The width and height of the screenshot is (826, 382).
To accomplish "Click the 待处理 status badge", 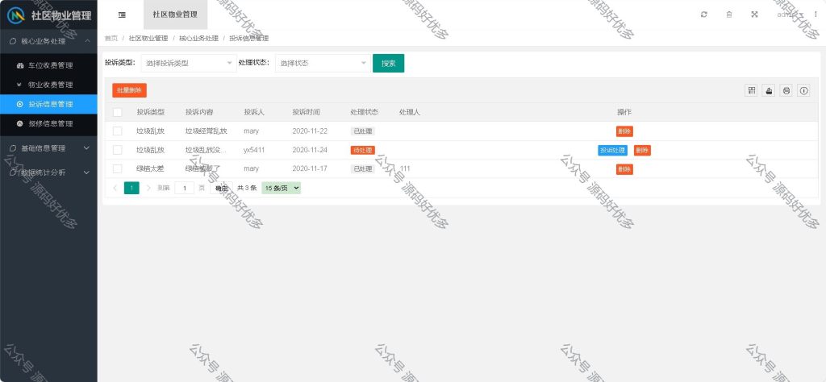I will 362,151.
